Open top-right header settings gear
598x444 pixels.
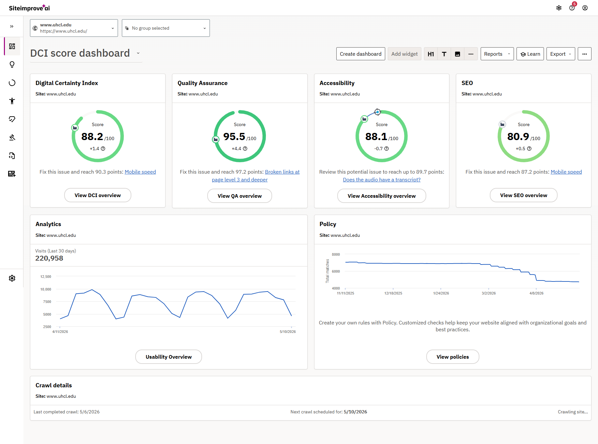pyautogui.click(x=559, y=8)
